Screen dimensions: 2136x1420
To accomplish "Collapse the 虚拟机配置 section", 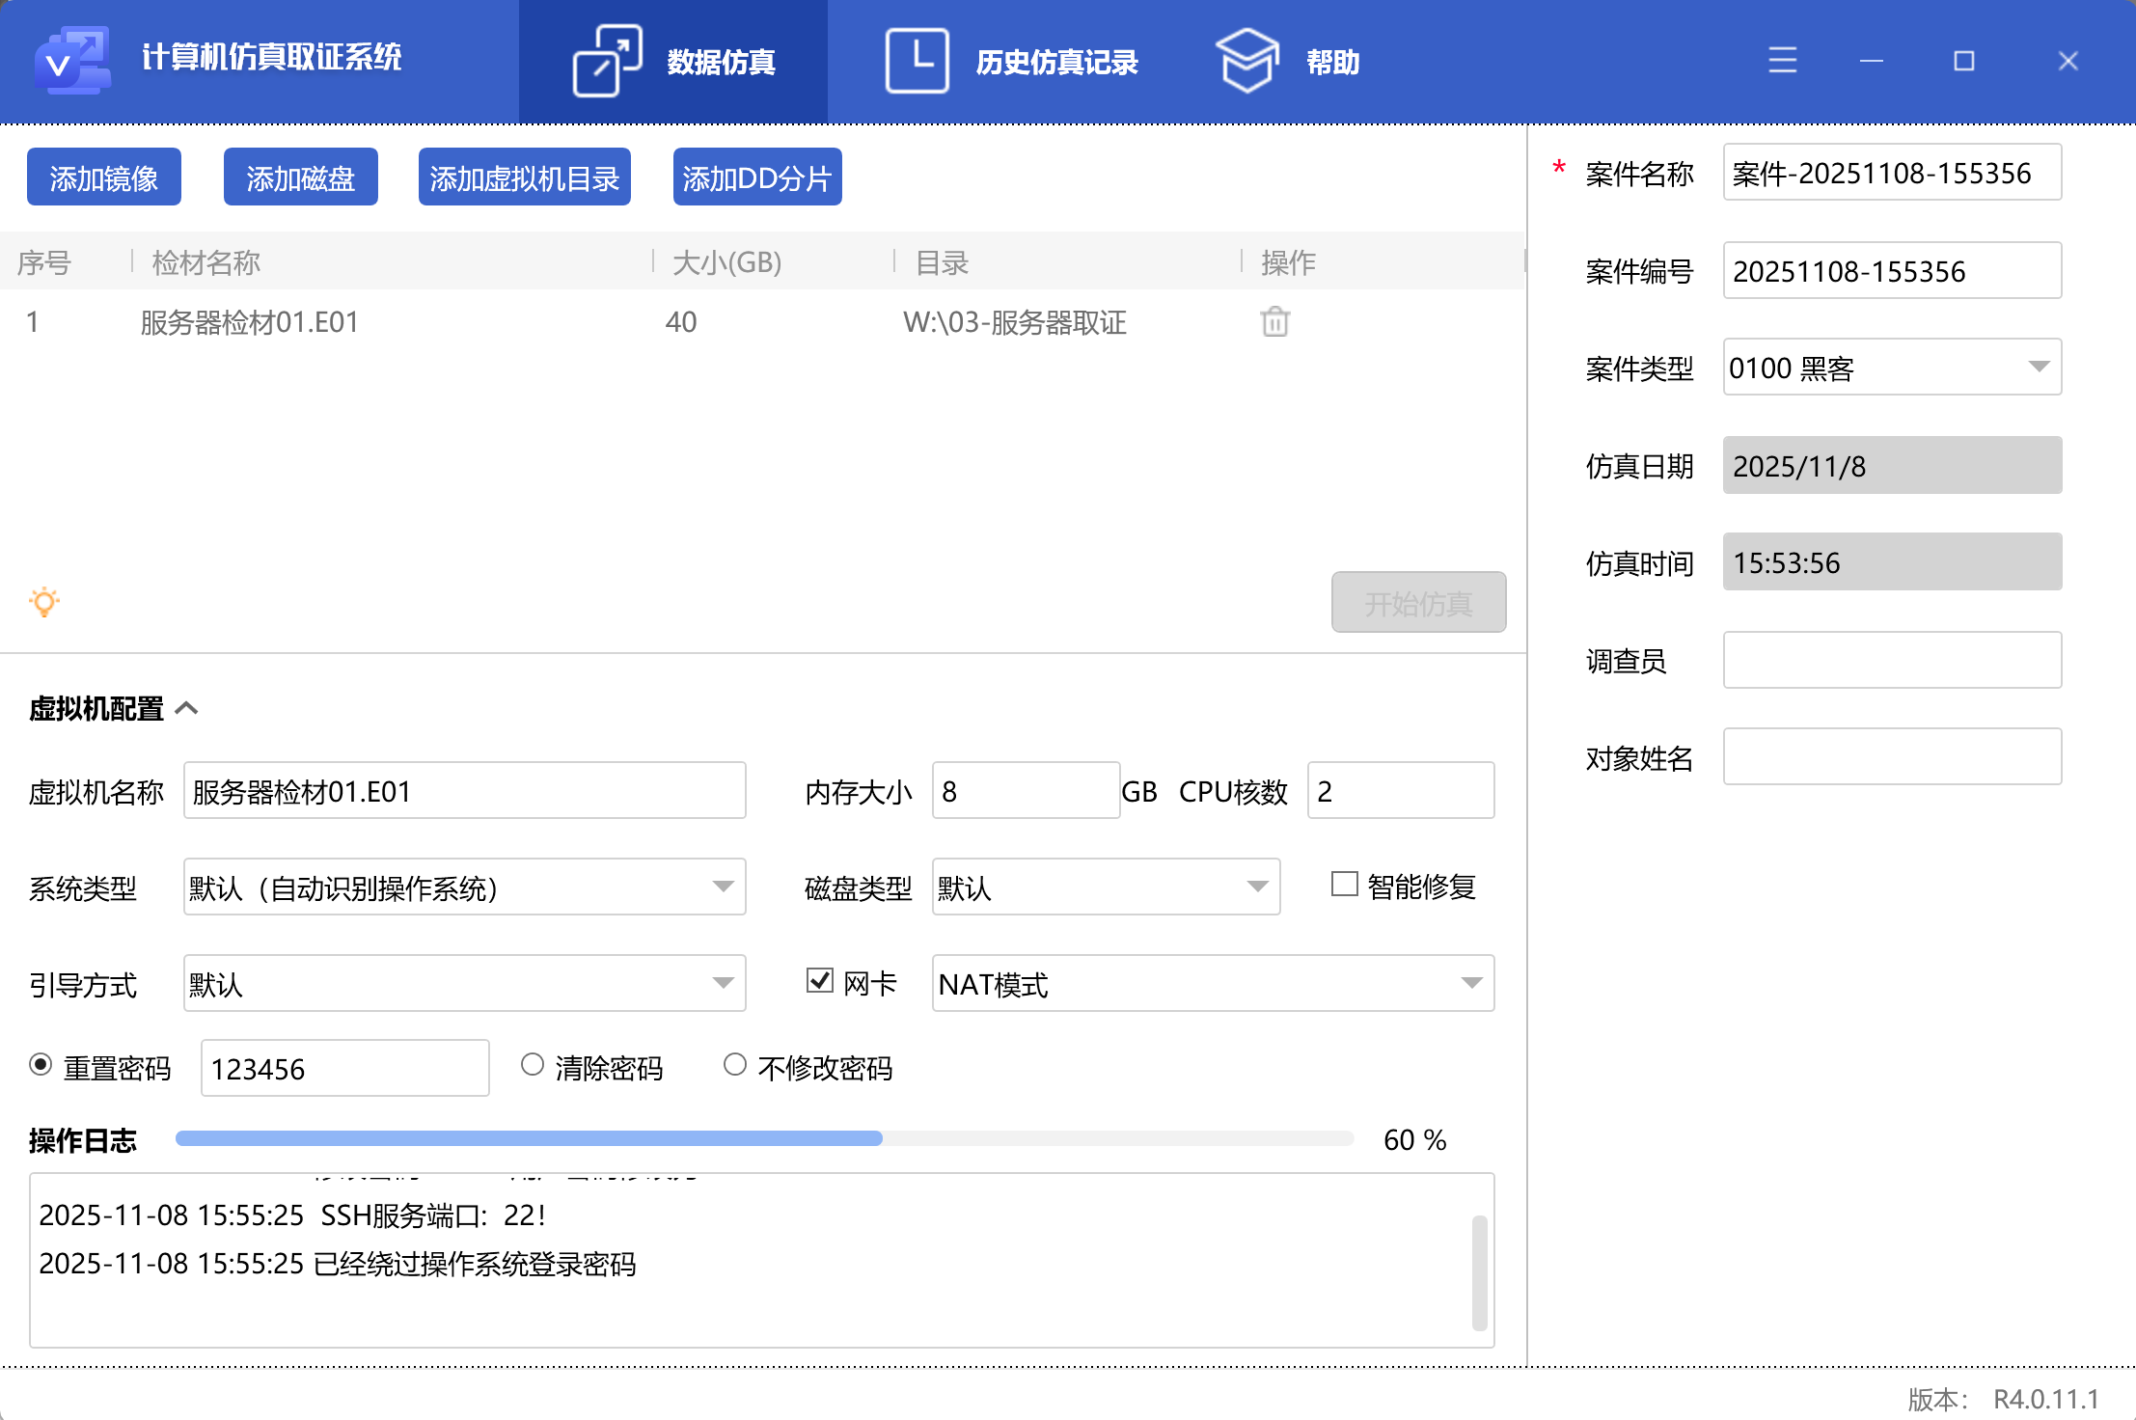I will coord(187,709).
